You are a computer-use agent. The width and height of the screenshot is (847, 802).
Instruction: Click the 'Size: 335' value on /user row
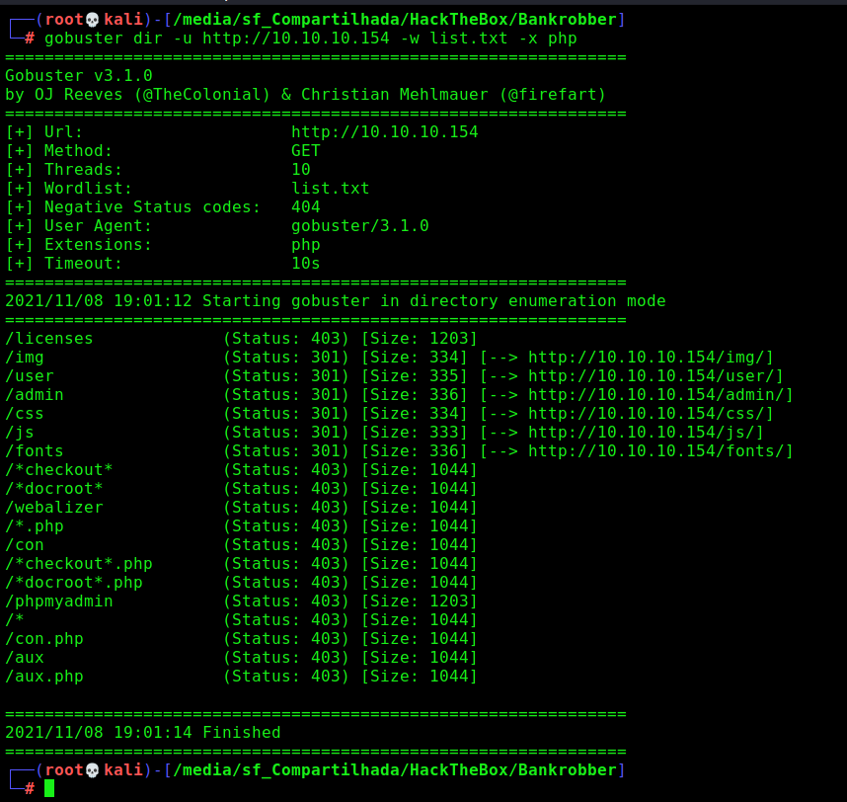pyautogui.click(x=415, y=376)
